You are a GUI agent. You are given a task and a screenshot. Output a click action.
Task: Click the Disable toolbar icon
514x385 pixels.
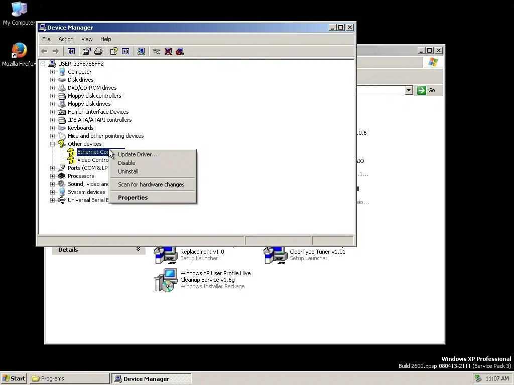point(180,52)
